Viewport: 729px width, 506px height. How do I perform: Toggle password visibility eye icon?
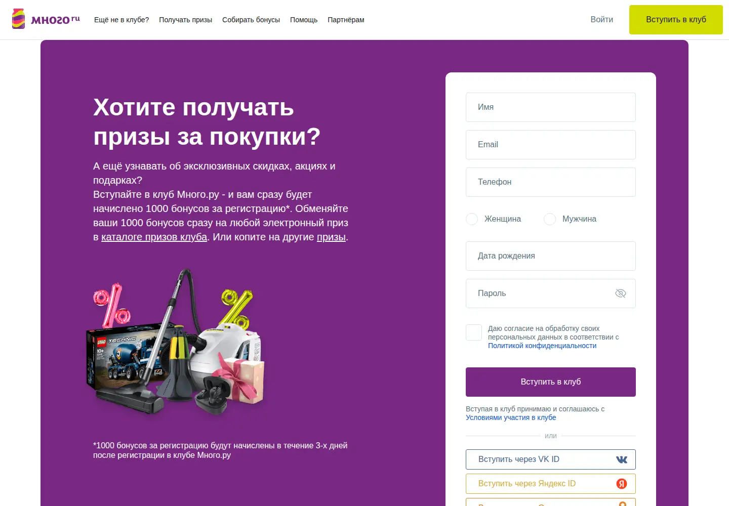(621, 293)
